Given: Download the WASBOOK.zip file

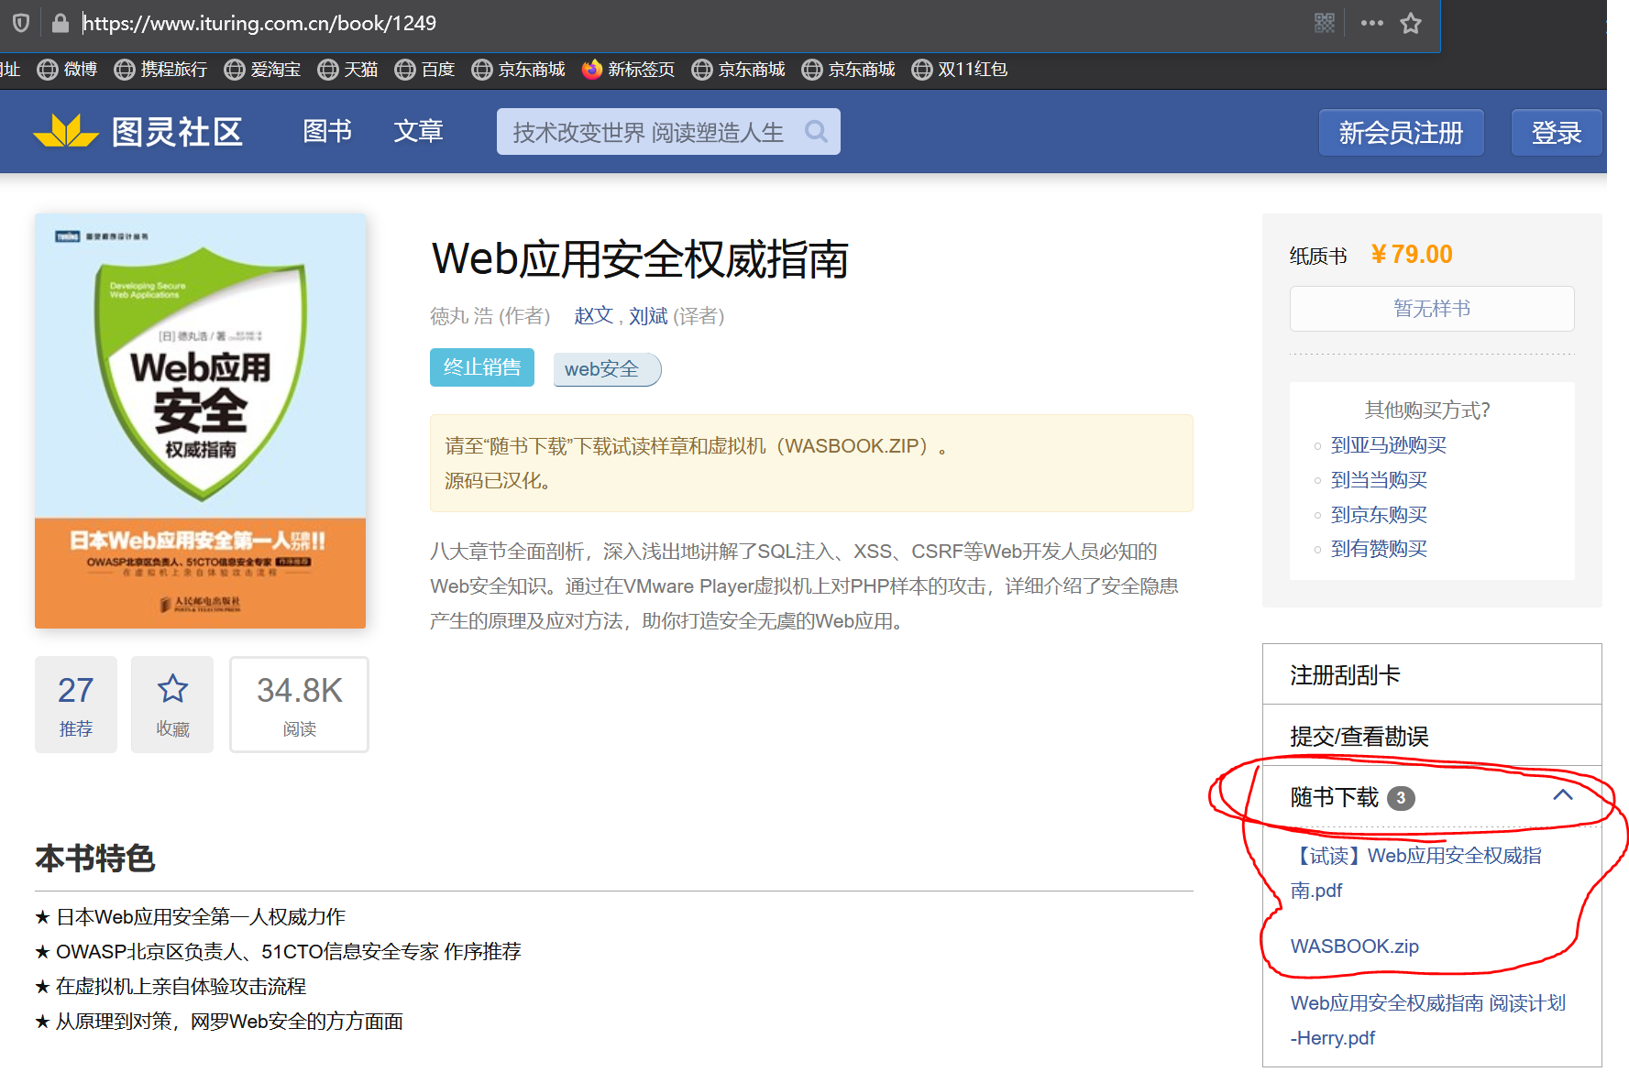Looking at the screenshot, I should (x=1354, y=946).
